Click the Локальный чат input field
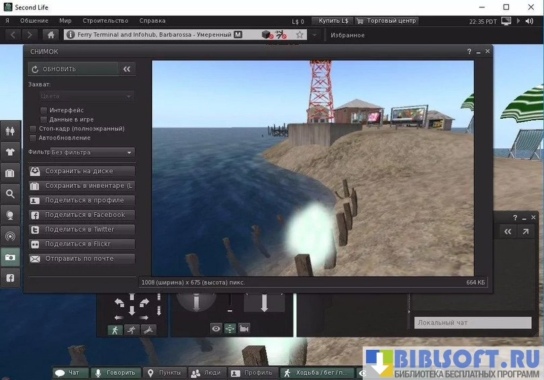 463,323
